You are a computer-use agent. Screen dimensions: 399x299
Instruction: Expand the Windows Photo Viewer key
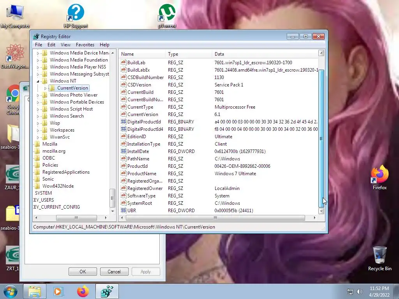(x=38, y=95)
